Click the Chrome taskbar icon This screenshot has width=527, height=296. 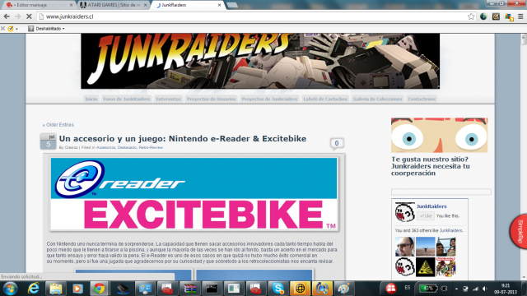coord(99,289)
